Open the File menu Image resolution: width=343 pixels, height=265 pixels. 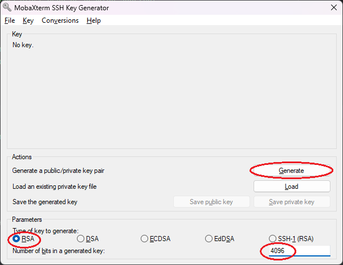pyautogui.click(x=10, y=20)
